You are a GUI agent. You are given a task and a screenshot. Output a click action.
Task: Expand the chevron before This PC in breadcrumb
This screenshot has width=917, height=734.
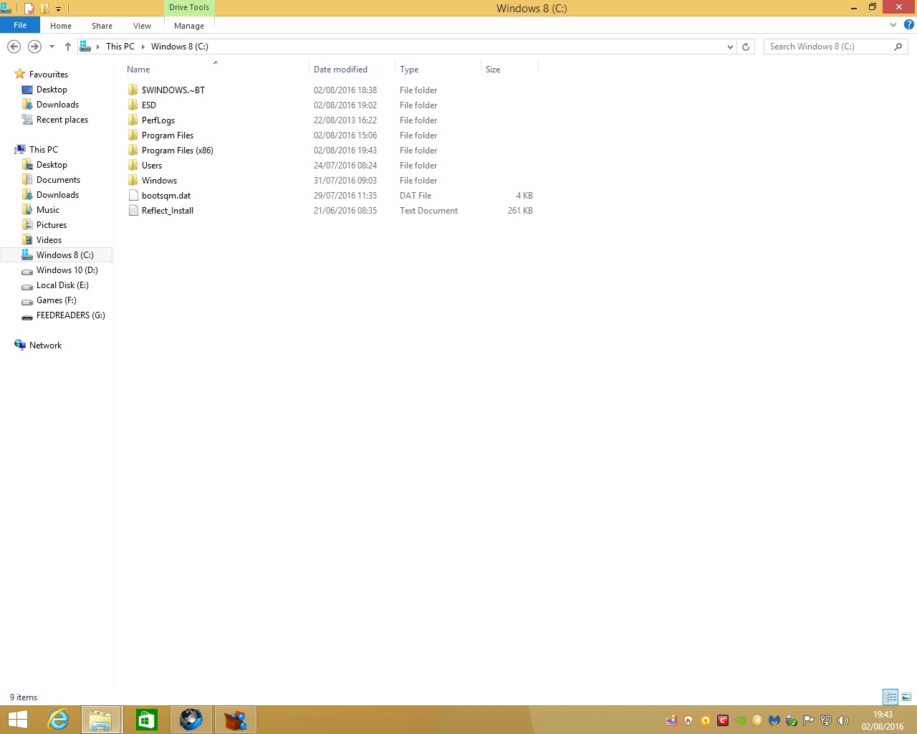(98, 47)
